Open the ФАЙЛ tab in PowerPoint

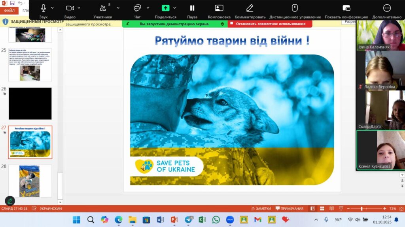point(9,11)
